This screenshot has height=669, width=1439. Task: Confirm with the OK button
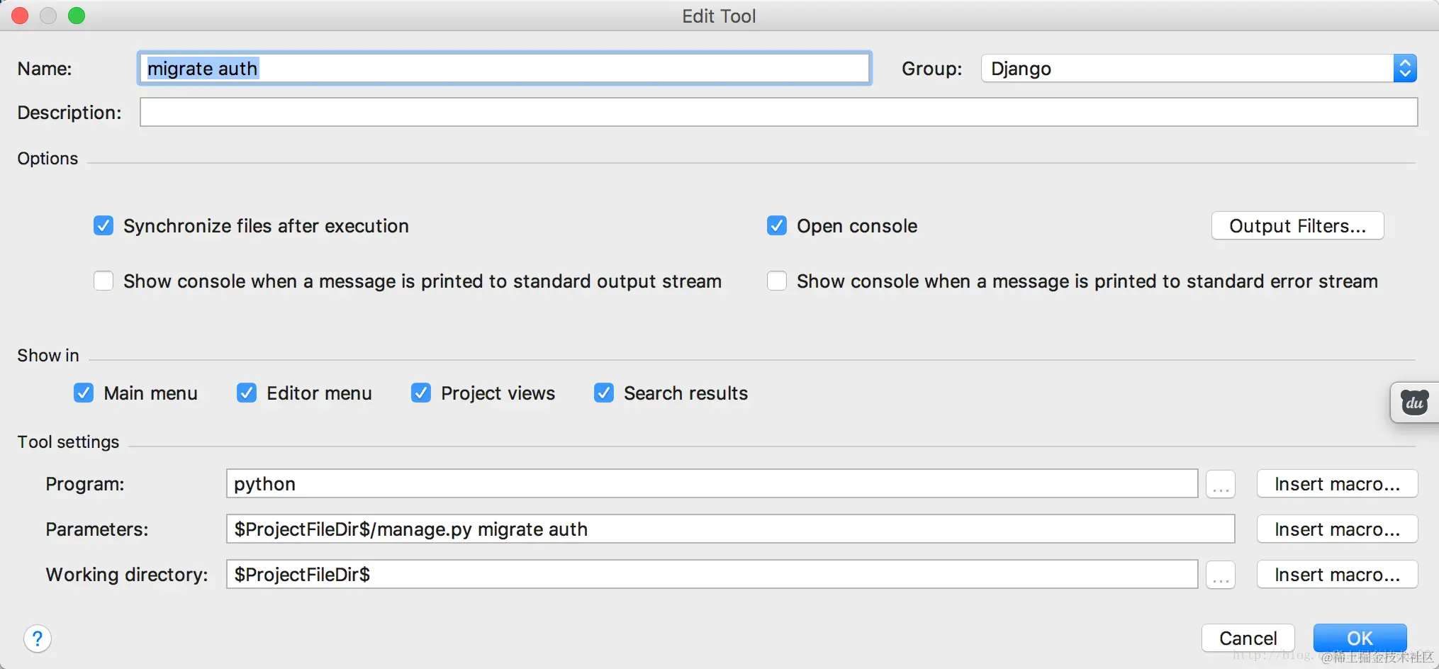coord(1360,639)
